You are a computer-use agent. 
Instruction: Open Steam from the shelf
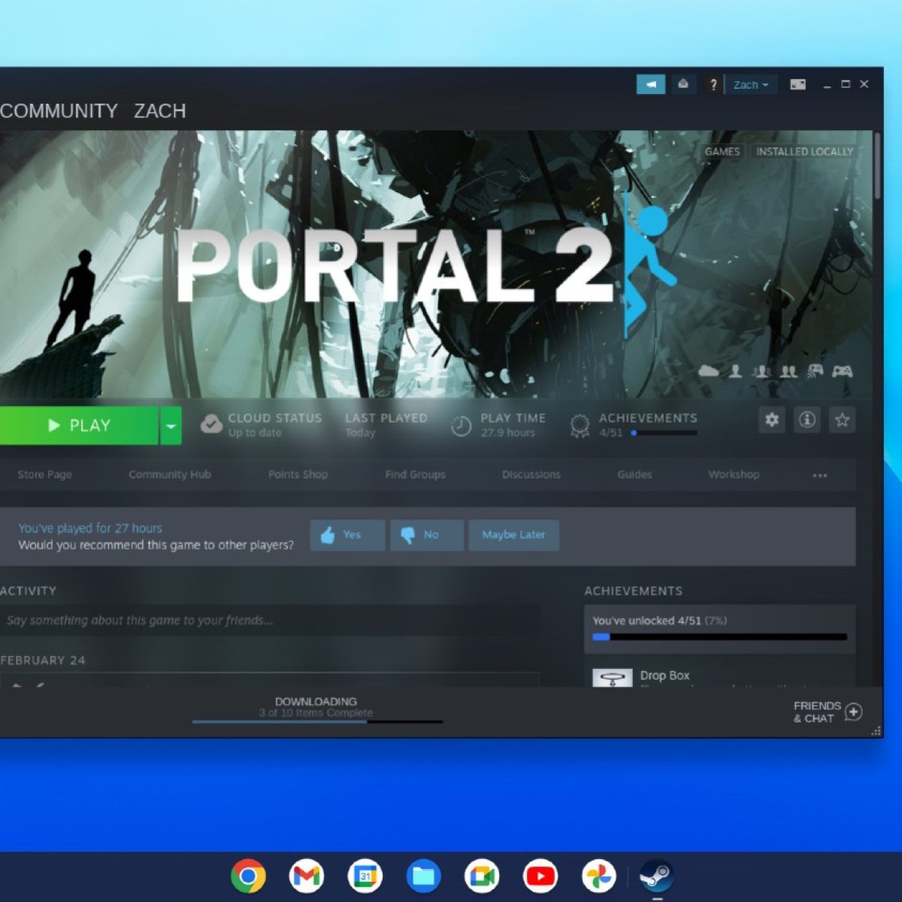click(x=656, y=876)
